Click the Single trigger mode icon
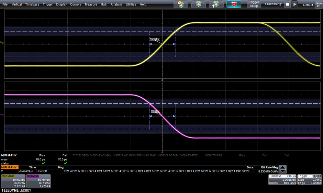Screen dimensions: 323x193 point(216,4)
